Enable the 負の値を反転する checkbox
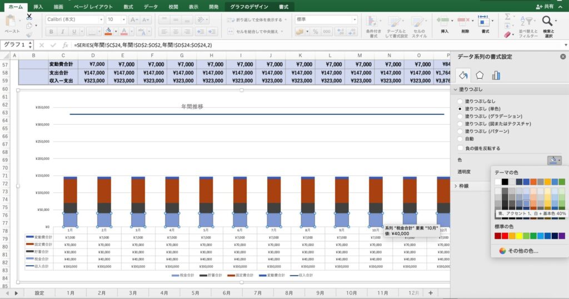Screen dimensions: 569x299 [x=460, y=148]
